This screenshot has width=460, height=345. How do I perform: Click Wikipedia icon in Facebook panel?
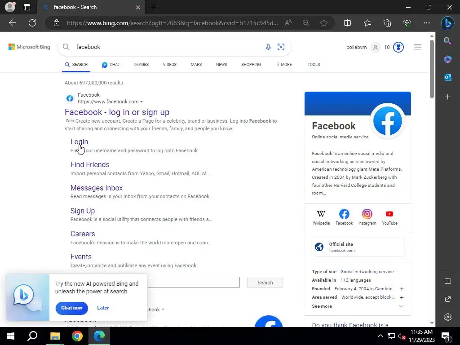pos(321,214)
